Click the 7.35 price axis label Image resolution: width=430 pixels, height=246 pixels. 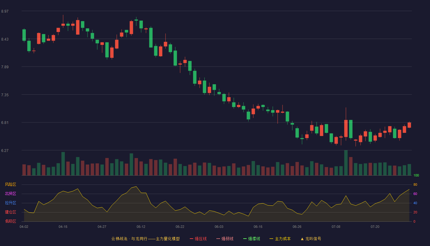tap(5, 95)
